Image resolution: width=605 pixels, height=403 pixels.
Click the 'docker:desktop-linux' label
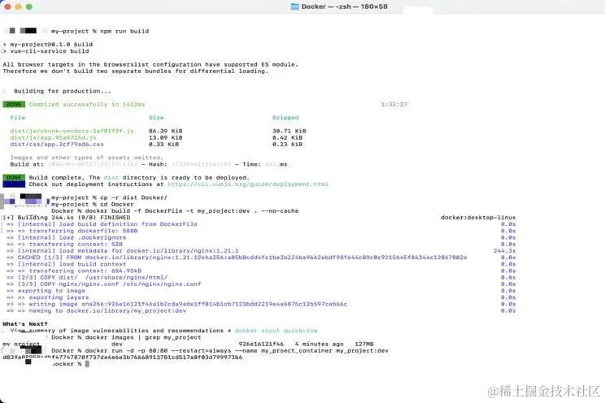478,218
